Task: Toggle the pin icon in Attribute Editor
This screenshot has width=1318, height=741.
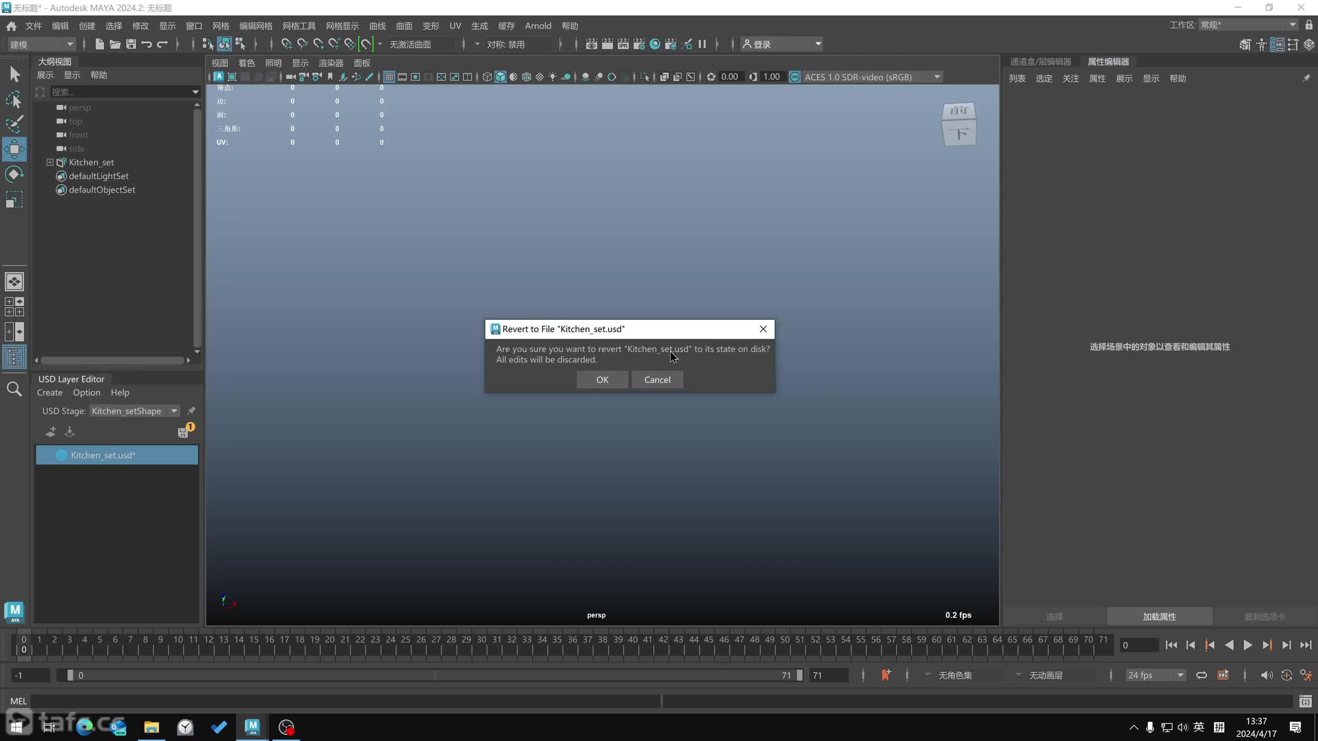Action: 1306,78
